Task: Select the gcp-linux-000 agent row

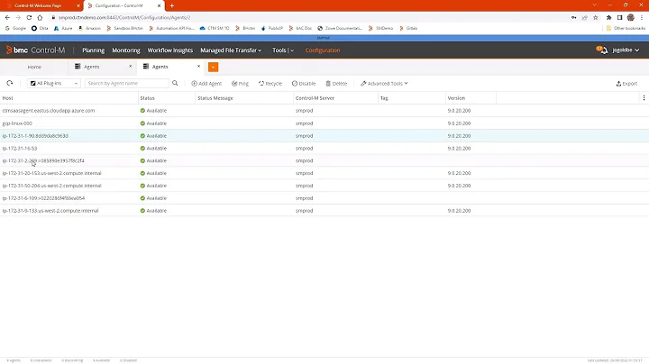Action: (324, 123)
